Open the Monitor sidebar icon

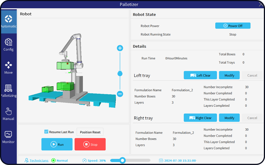click(9, 135)
